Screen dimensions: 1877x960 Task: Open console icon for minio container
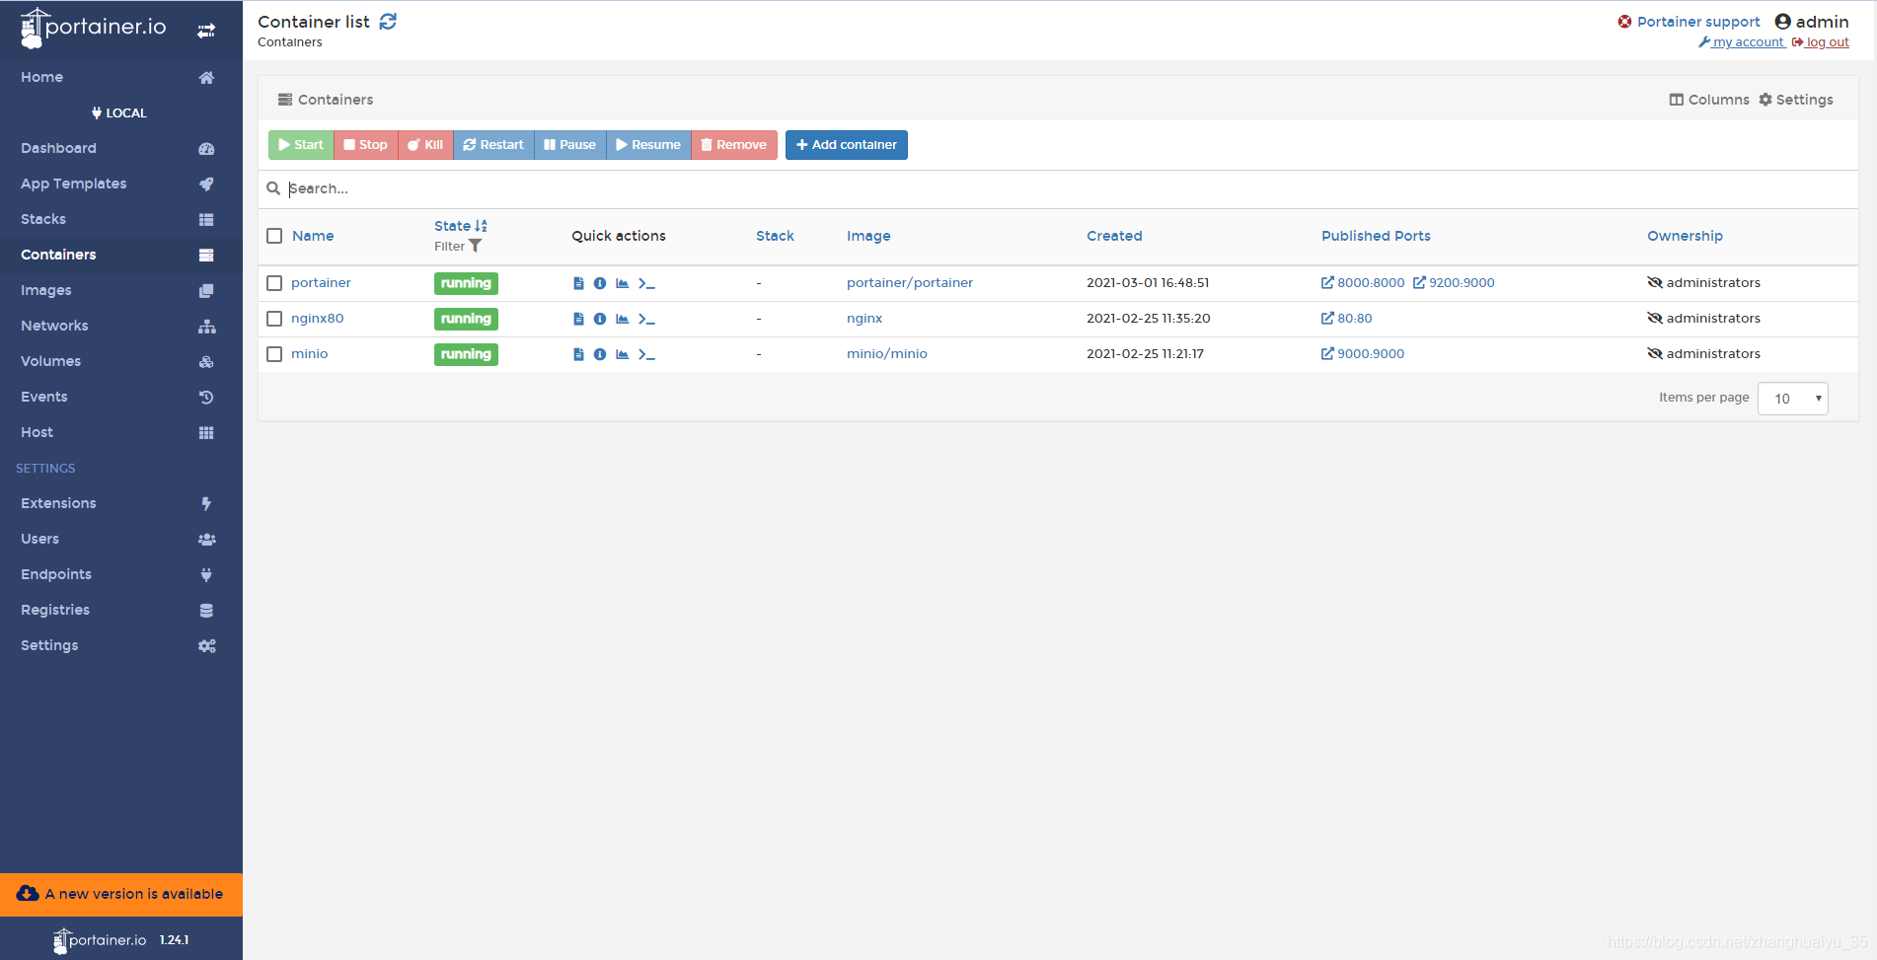646,354
